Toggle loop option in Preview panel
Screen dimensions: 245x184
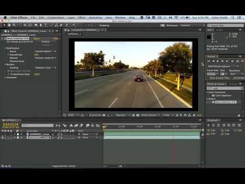tap(237, 61)
